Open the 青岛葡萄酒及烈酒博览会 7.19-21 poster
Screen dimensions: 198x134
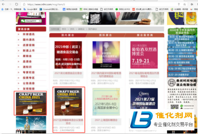[144, 55]
